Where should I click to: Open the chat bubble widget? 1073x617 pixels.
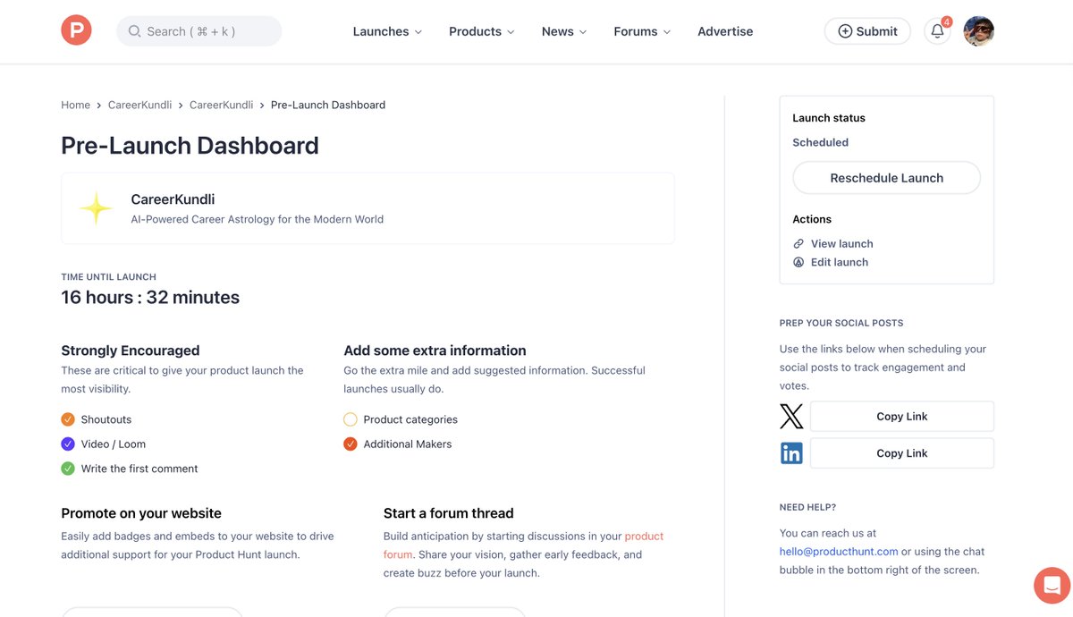(x=1052, y=586)
